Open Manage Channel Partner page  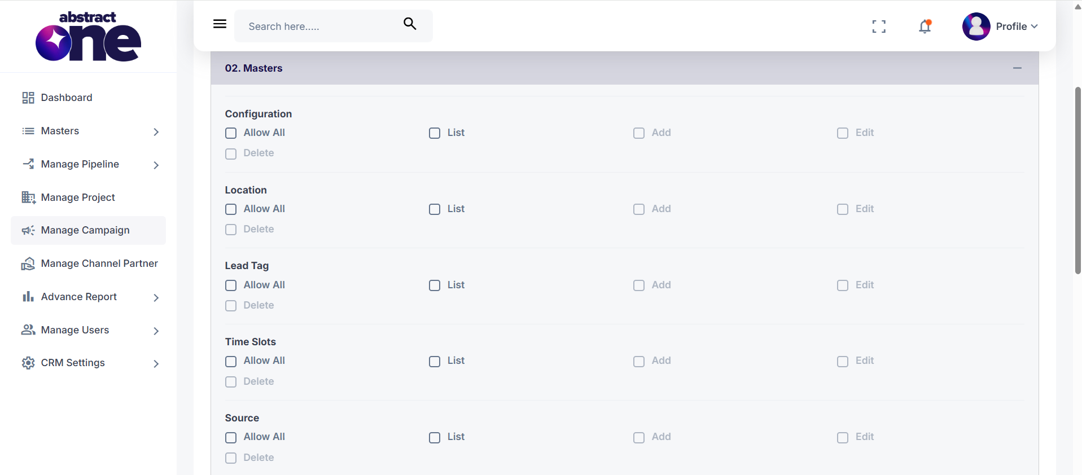point(88,263)
